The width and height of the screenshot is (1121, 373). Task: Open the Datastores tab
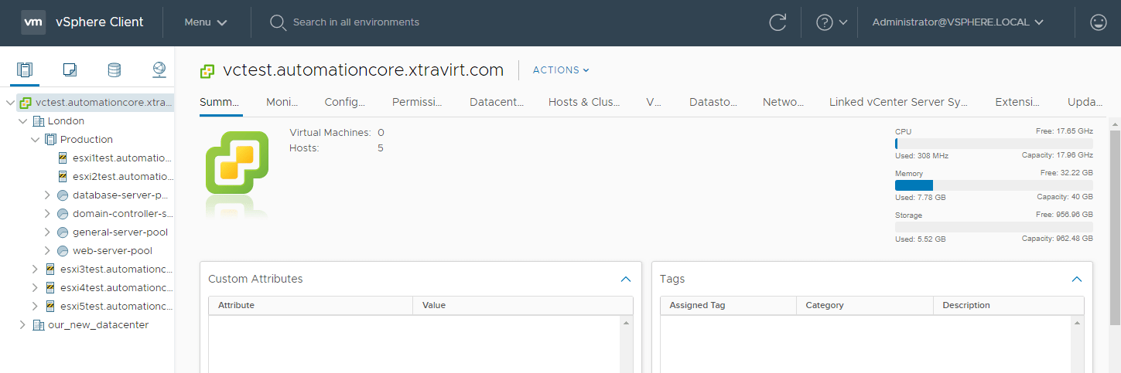point(713,102)
